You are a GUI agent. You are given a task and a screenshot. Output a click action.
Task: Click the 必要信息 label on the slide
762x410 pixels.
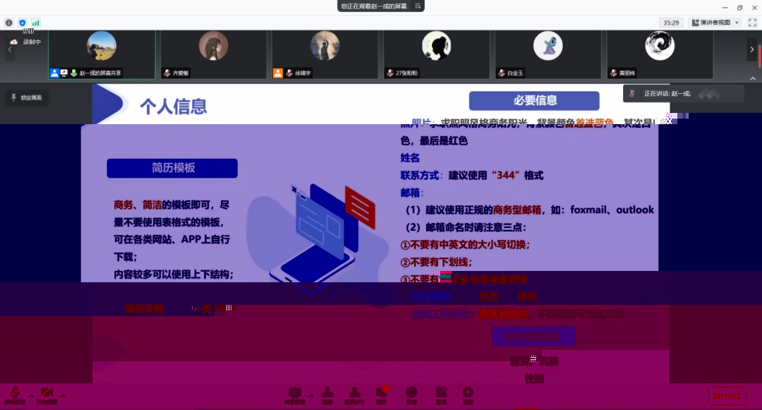click(x=535, y=100)
